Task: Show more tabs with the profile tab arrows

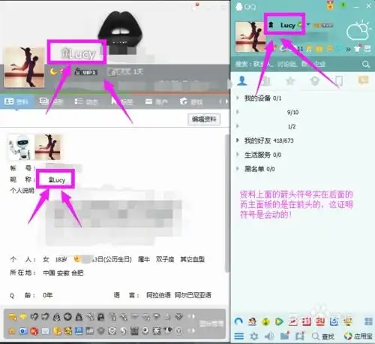Action: click(223, 101)
